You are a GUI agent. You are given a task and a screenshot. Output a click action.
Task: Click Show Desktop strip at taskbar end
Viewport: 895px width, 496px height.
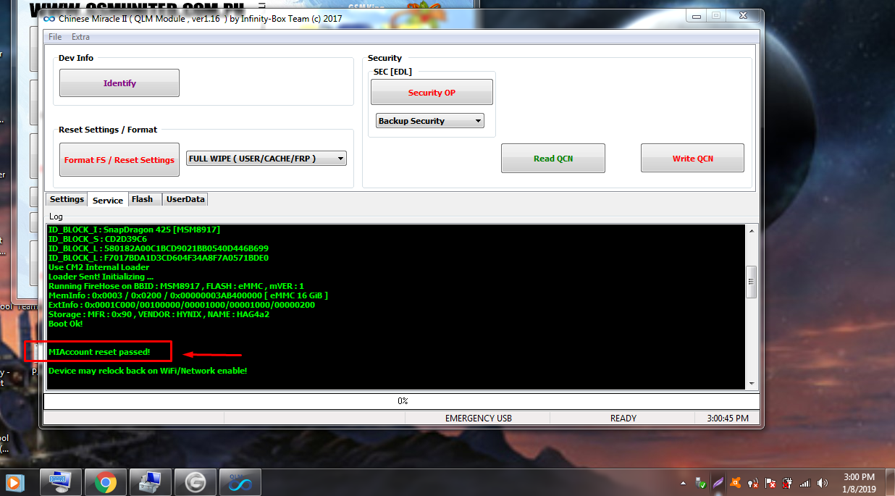[889, 482]
